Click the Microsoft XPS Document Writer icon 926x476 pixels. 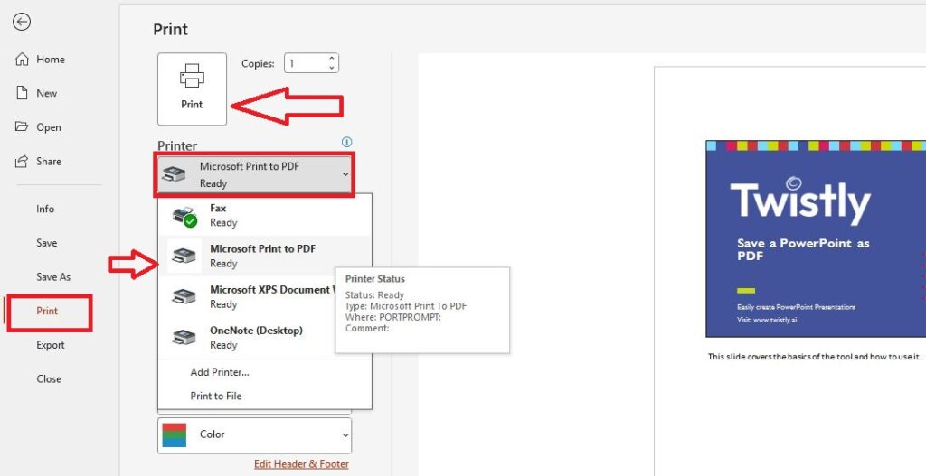pos(184,296)
